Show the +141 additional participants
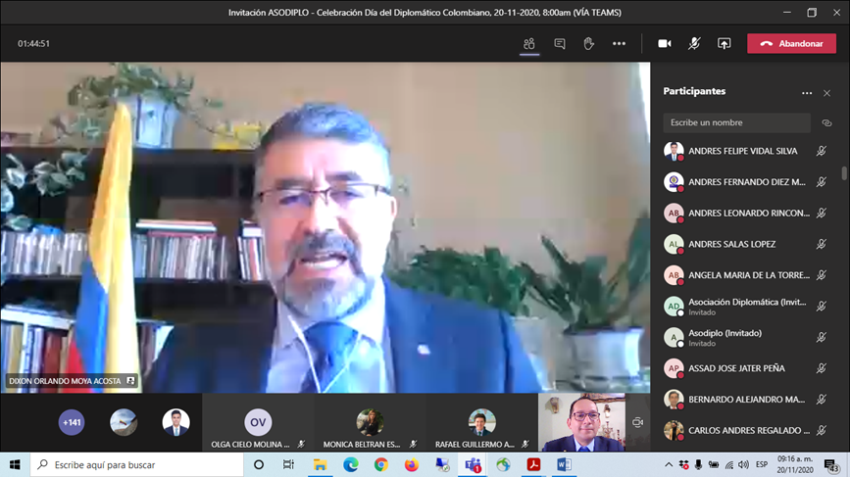 [x=72, y=422]
